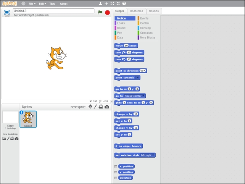Click the if on edge, bounce block
This screenshot has height=184, width=245.
click(x=129, y=146)
